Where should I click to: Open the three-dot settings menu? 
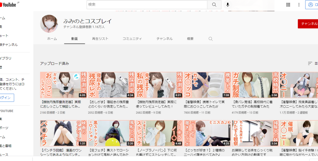point(299,5)
